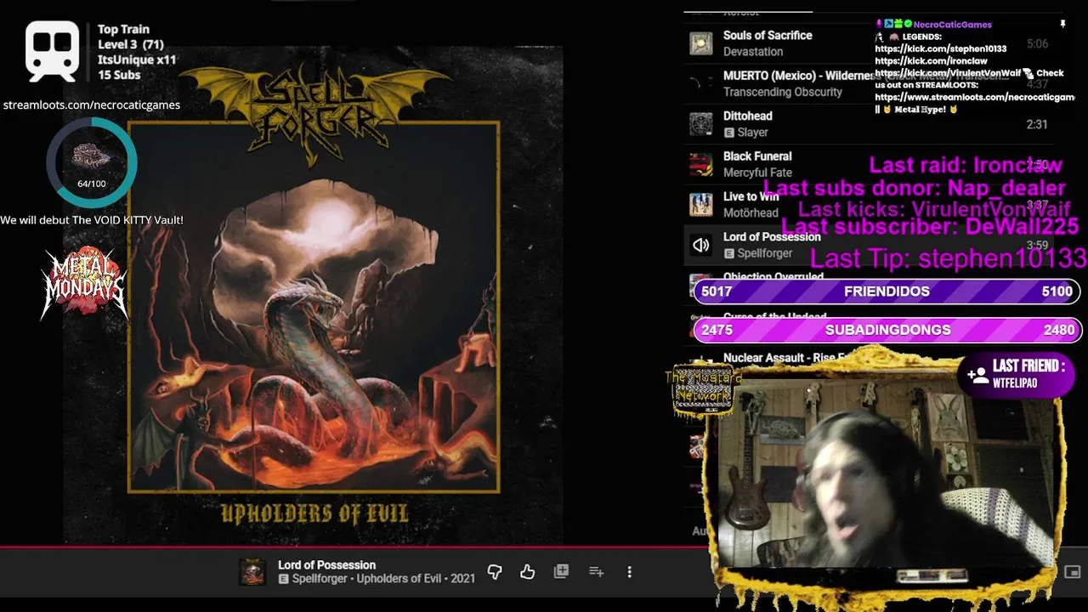This screenshot has width=1088, height=612.
Task: Click the Last subscriber: DeWall225 text
Action: click(930, 226)
